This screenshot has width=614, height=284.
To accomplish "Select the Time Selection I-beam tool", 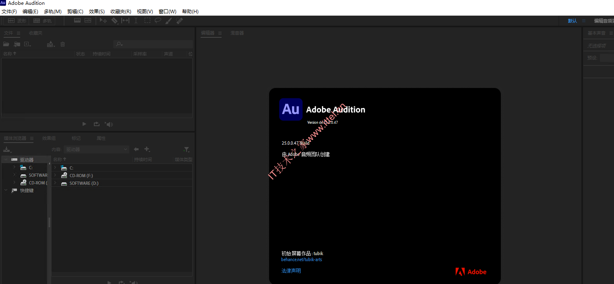I will [x=136, y=20].
